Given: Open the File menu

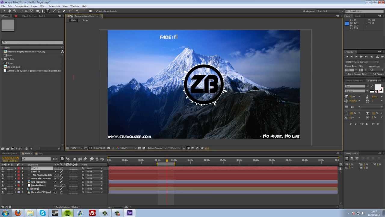Looking at the screenshot, I should (x=3, y=6).
